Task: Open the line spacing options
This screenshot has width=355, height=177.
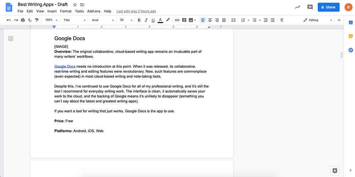Action: [234, 20]
